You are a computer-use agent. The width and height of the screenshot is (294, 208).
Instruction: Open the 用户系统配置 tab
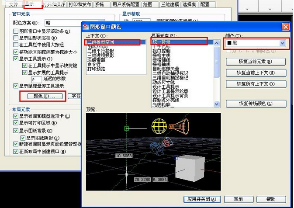click(x=126, y=4)
